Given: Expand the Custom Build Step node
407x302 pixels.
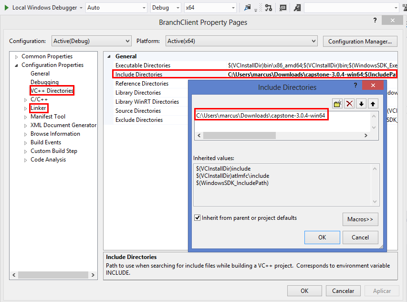Looking at the screenshot, I should [x=25, y=151].
